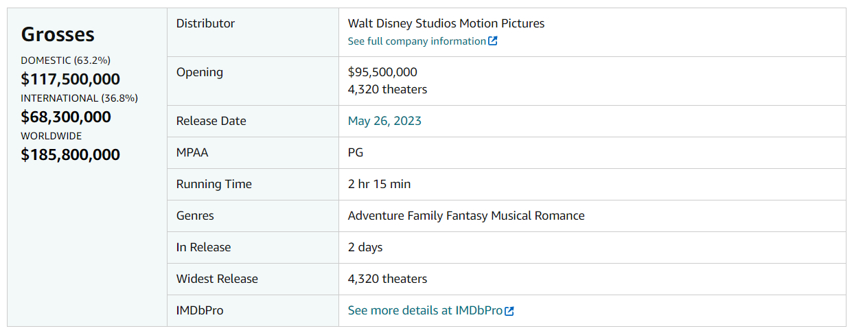Open the See full company information link

pos(417,41)
